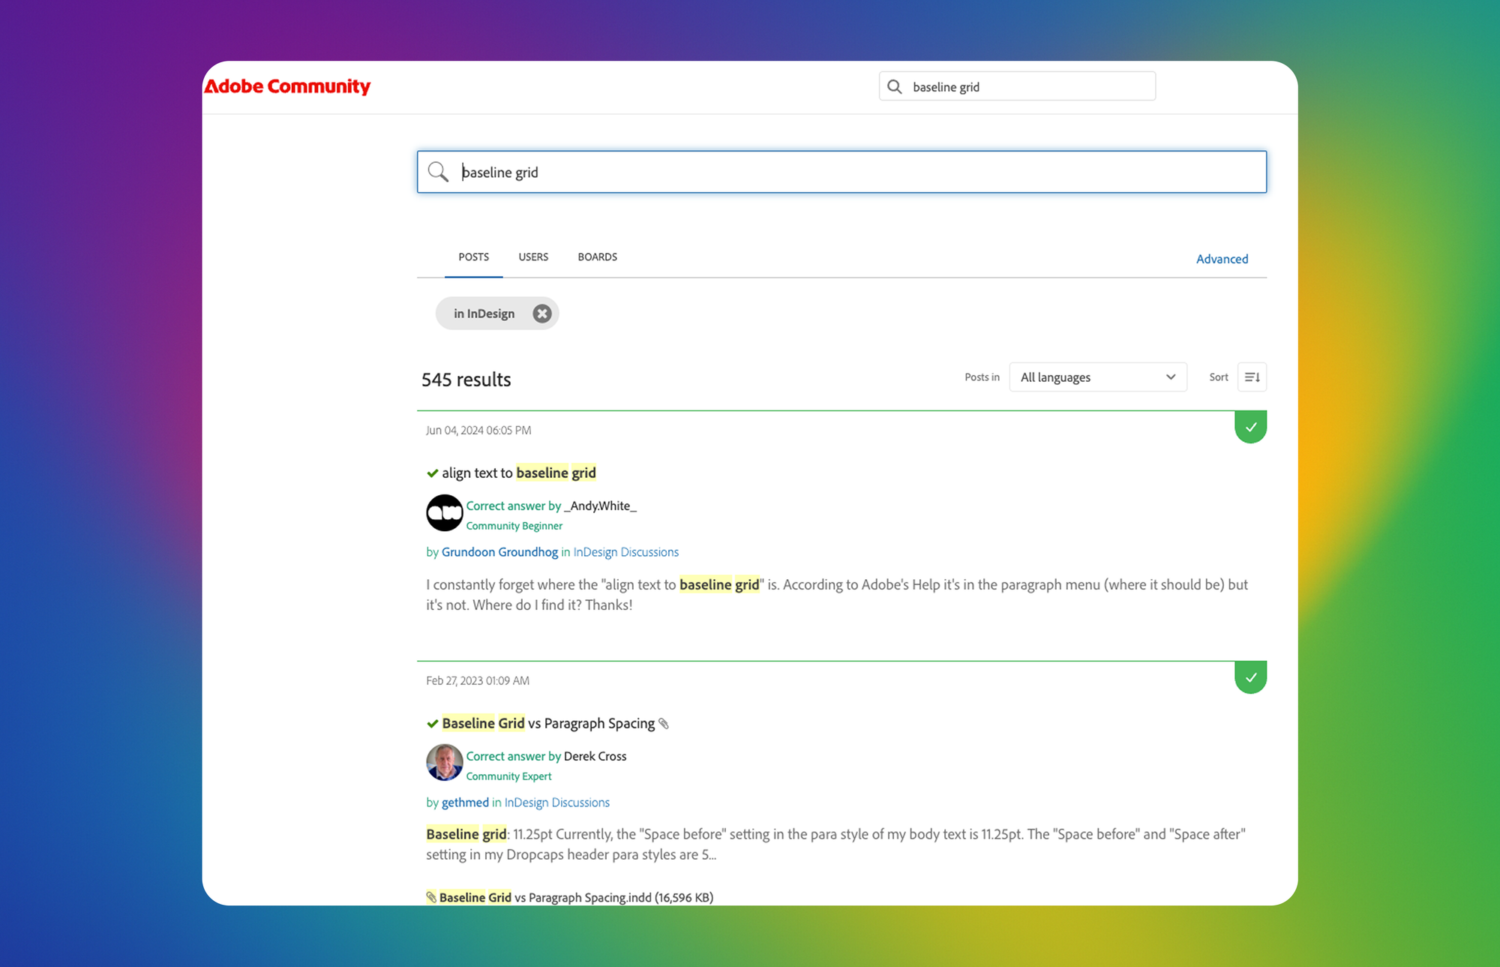Screen dimensions: 1500x967
Task: Open the Advanced search link
Action: (1222, 259)
